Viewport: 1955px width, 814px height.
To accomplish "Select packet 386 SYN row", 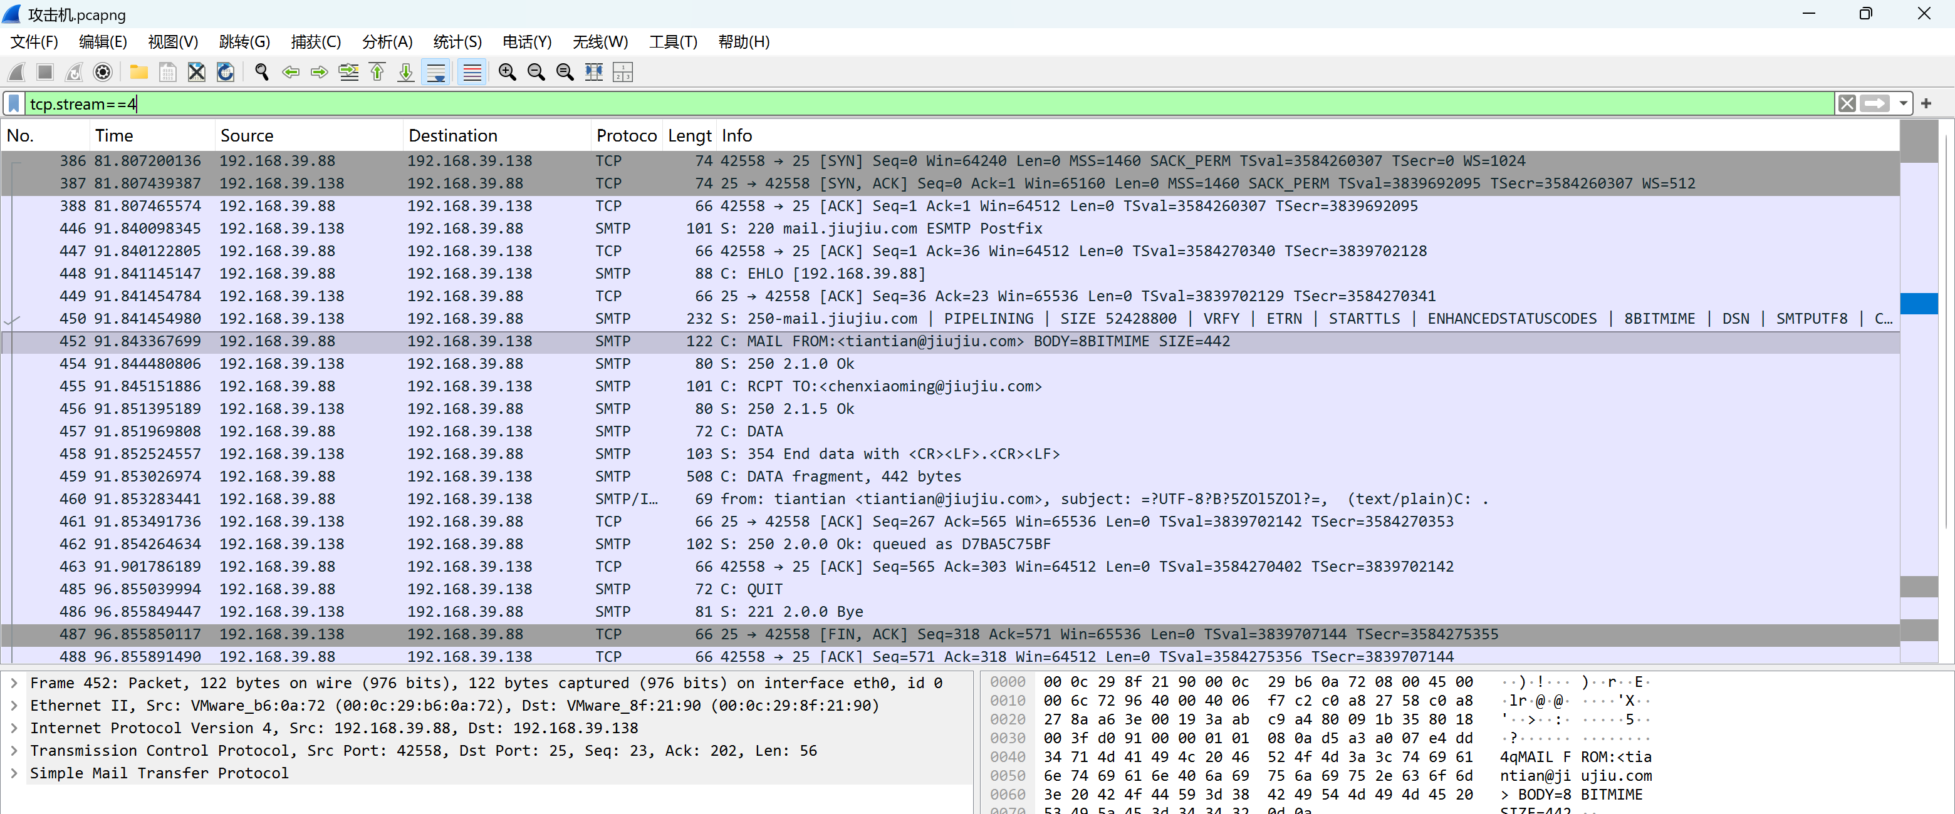I will 950,161.
